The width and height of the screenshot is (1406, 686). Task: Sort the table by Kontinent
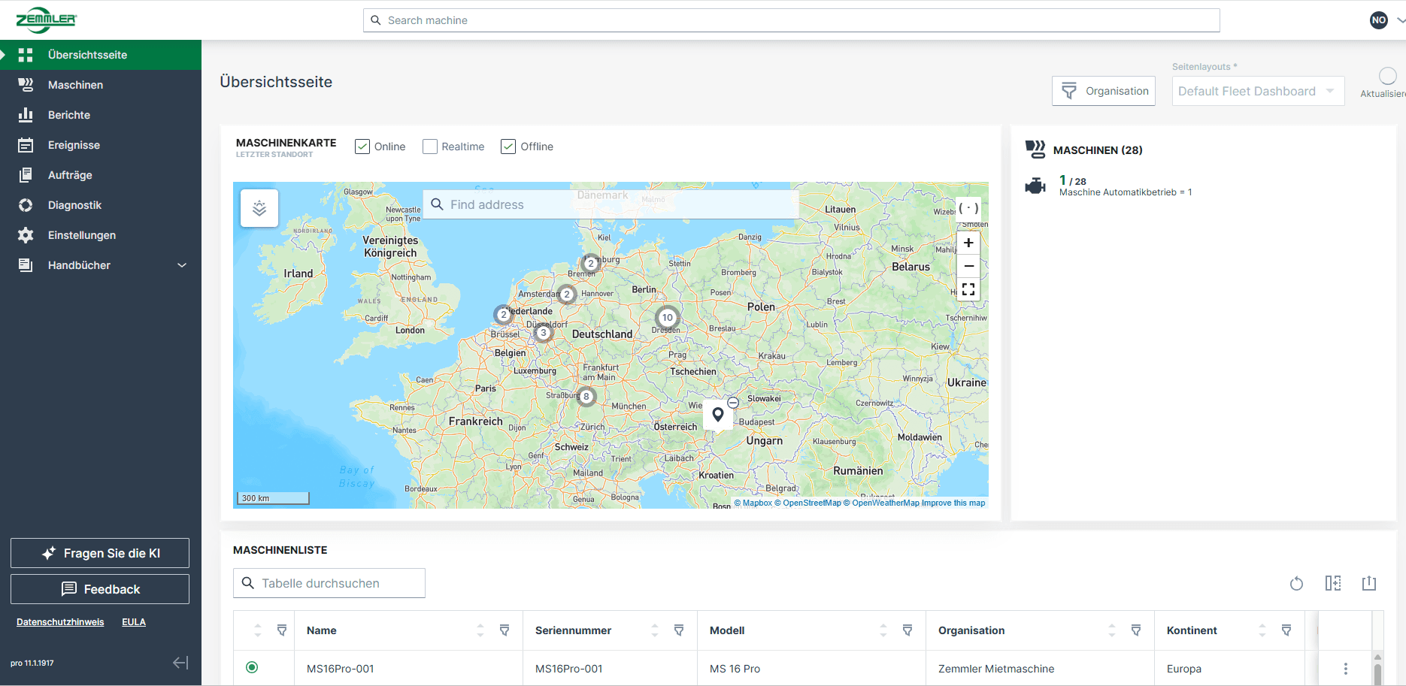pos(1262,630)
